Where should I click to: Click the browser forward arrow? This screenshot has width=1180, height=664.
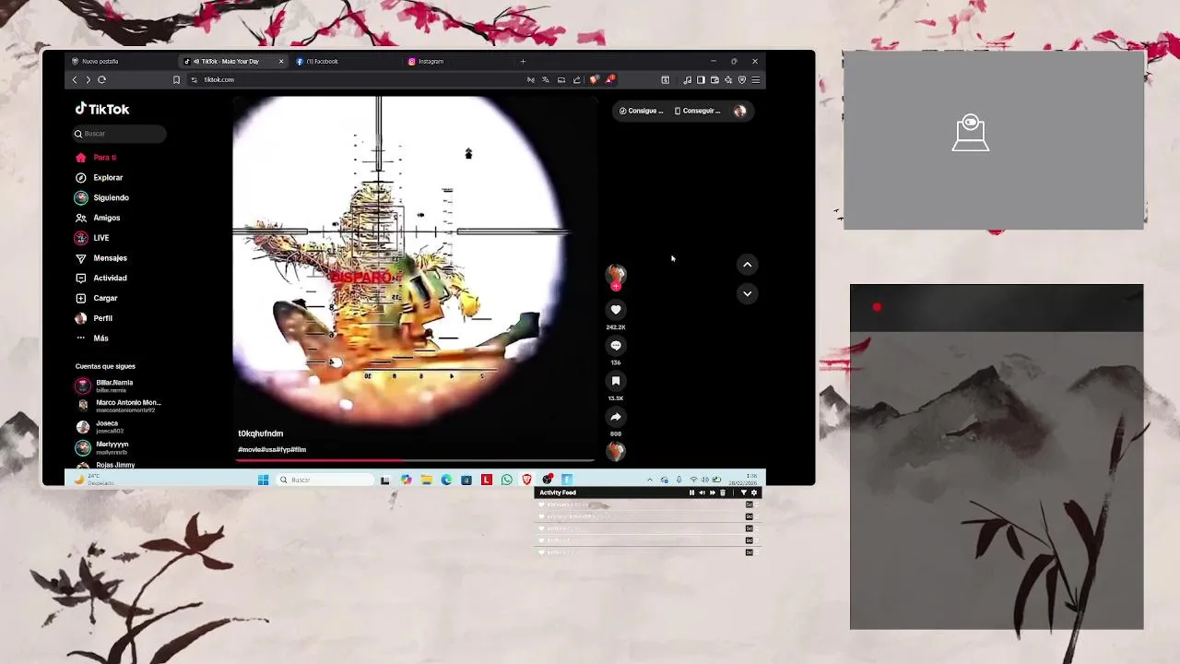tap(88, 80)
